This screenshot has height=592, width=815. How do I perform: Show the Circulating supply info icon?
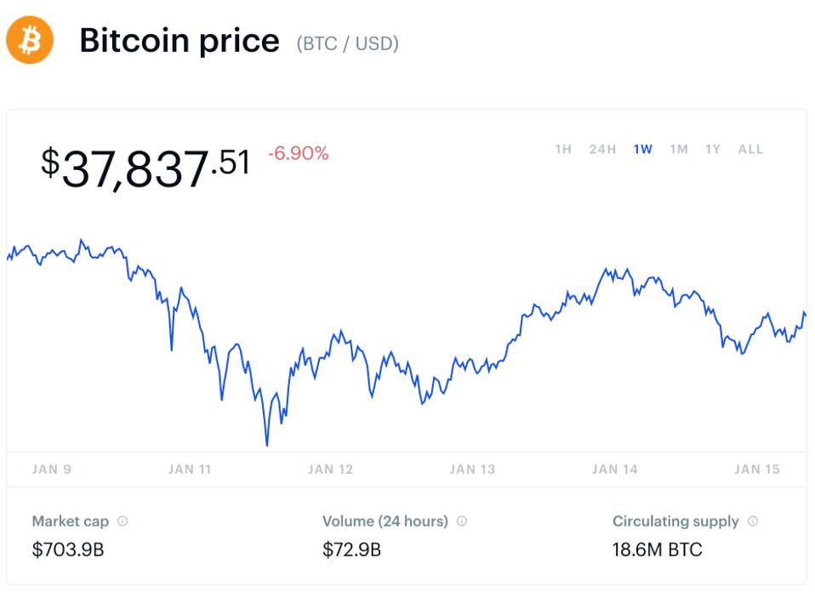753,521
